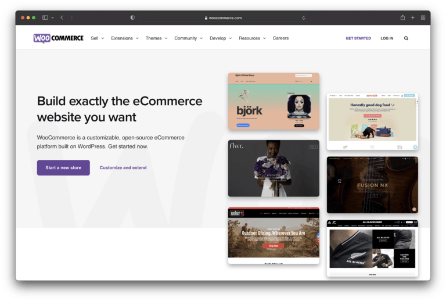The height and width of the screenshot is (301, 446).
Task: Click the woocommerce.com address bar
Action: click(x=223, y=18)
